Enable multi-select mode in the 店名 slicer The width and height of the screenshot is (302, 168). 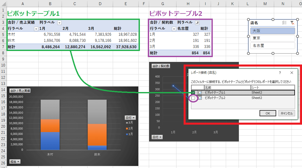click(x=284, y=22)
